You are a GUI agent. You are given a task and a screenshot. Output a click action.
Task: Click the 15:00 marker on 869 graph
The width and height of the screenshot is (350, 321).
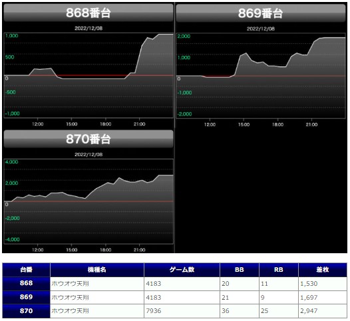244,124
